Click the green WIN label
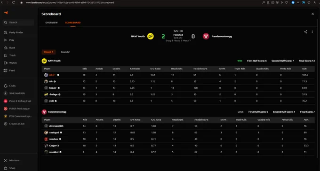Viewport: 320px width, 171px height. coord(240,61)
